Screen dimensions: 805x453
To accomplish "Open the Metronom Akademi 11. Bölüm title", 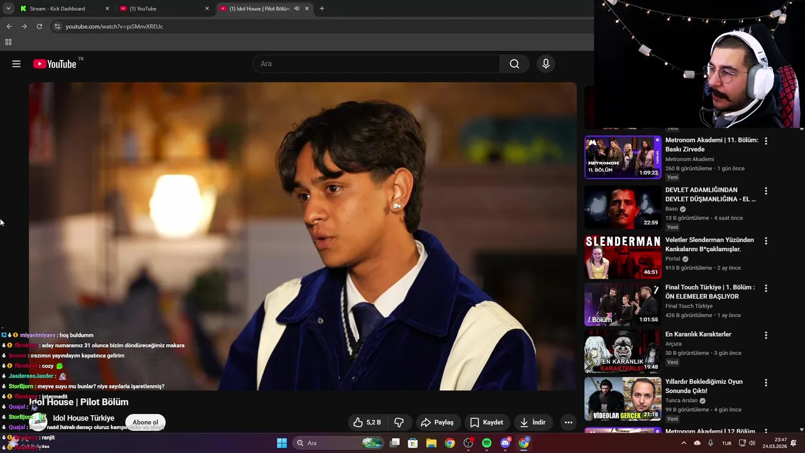I will click(712, 145).
